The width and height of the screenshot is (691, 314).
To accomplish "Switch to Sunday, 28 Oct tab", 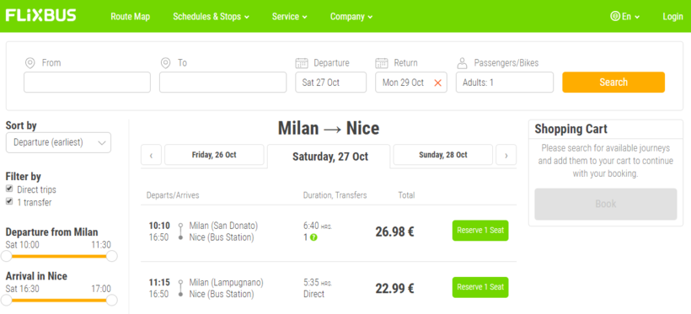I will pyautogui.click(x=443, y=155).
